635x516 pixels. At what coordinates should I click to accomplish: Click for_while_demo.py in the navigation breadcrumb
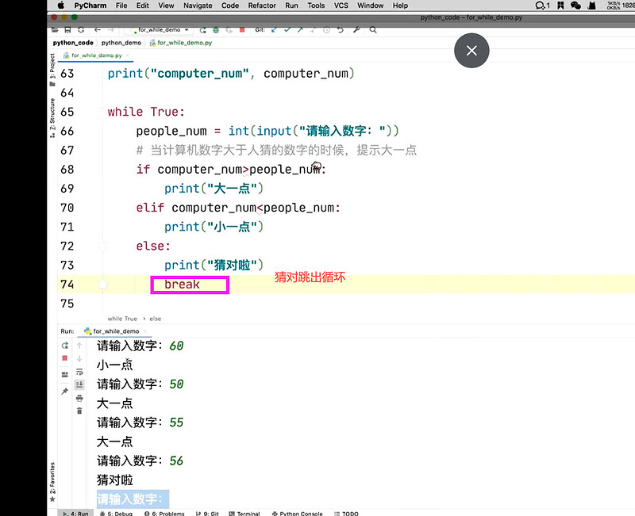coord(181,43)
